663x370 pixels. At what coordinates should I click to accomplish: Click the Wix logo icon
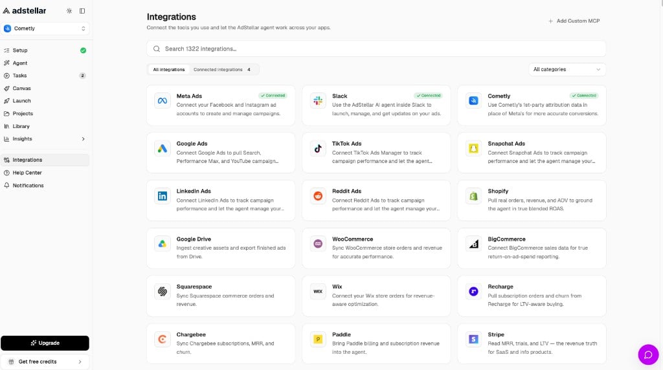(318, 292)
